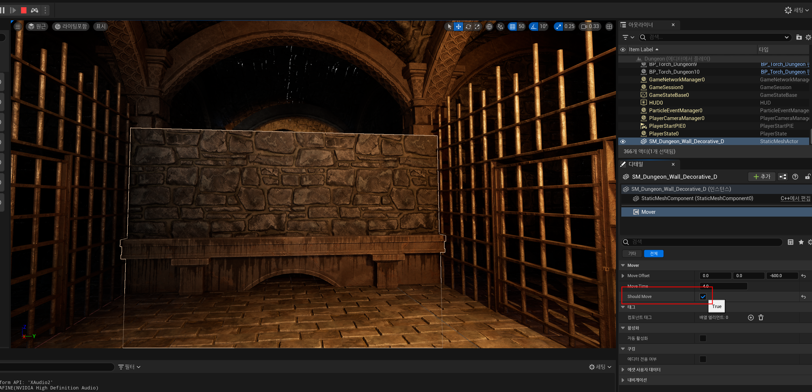Uncheck the Should Move checkbox
The width and height of the screenshot is (812, 392).
[703, 296]
